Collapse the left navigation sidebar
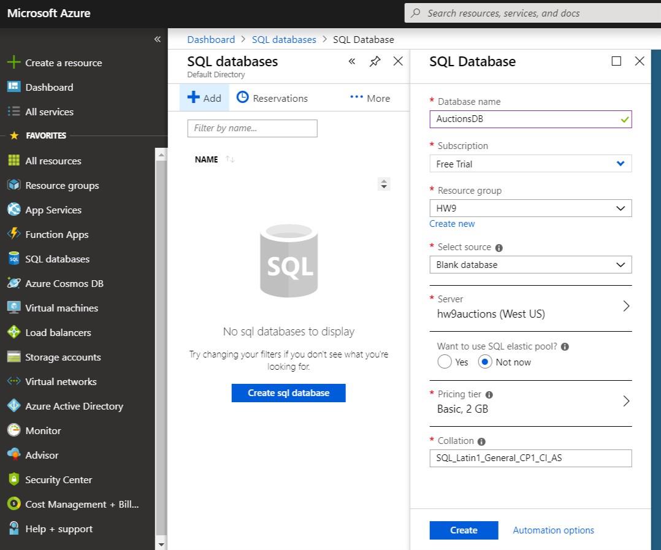Screen dimensions: 661x550 click(x=157, y=39)
